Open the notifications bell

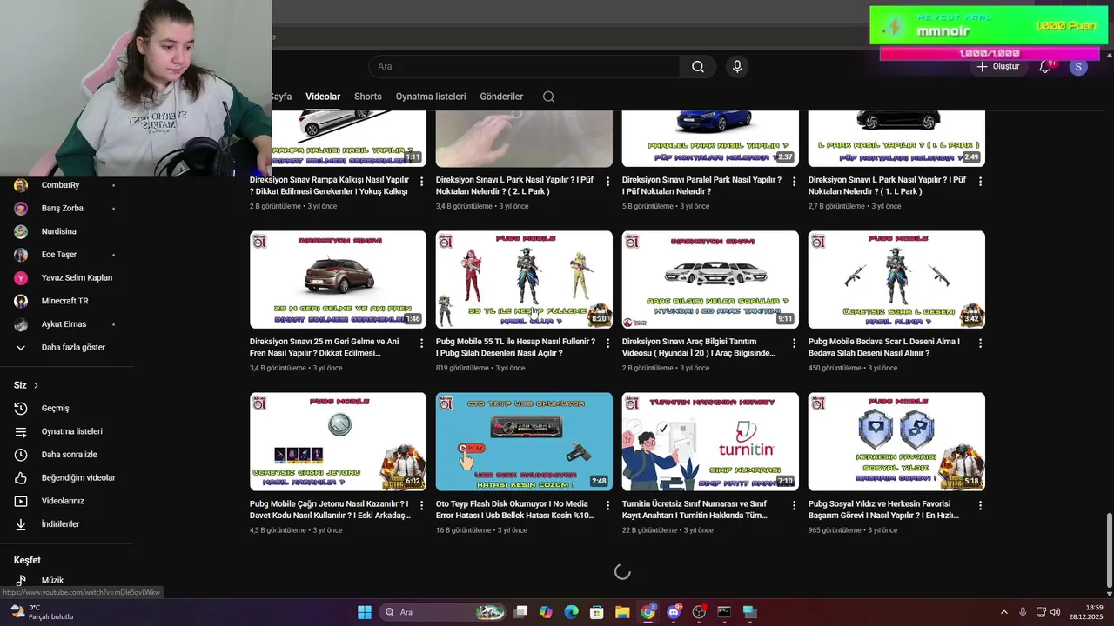[1045, 67]
